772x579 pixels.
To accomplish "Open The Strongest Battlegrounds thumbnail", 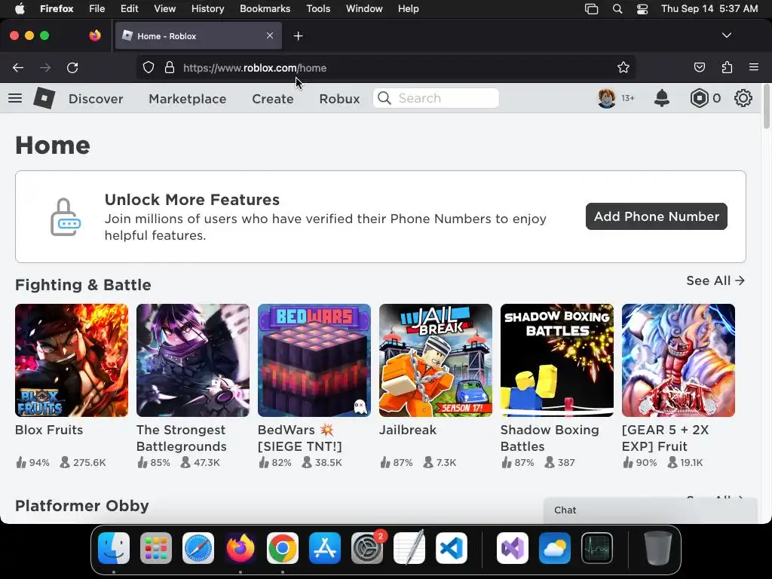I will pyautogui.click(x=193, y=360).
